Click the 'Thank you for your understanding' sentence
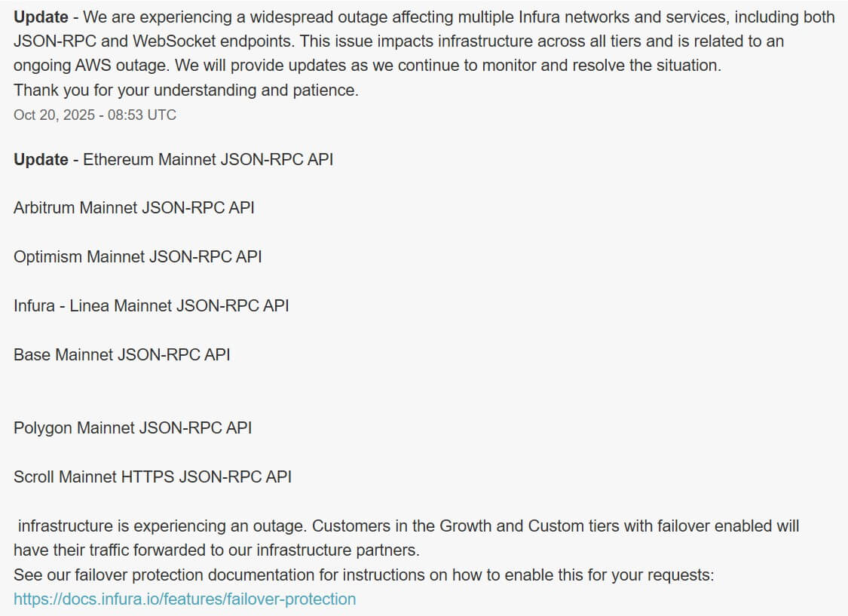The height and width of the screenshot is (616, 848). [186, 90]
